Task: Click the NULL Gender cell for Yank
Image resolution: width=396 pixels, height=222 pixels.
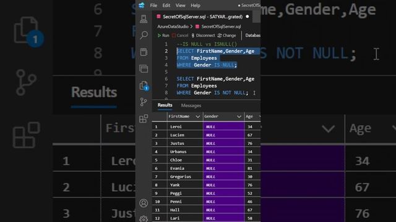Action: (224, 185)
